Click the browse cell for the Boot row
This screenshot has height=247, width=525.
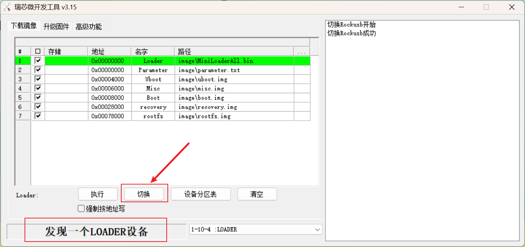point(302,98)
